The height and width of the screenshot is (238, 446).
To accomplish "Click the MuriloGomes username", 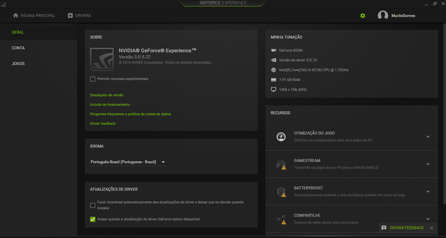I will click(x=403, y=16).
